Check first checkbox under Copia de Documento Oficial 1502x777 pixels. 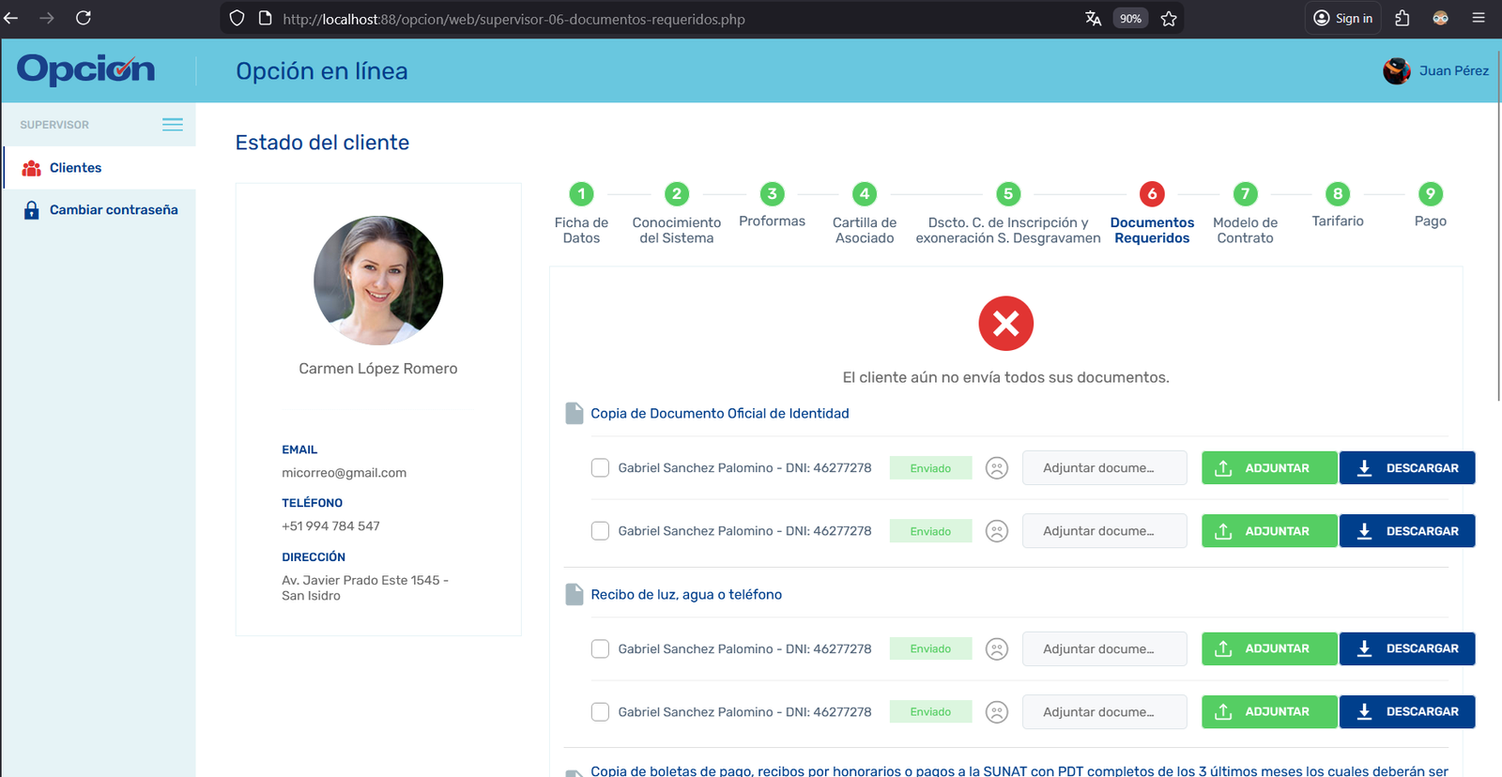[600, 467]
